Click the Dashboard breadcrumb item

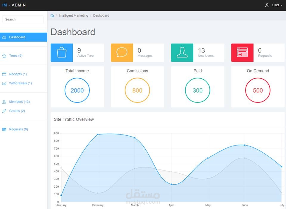click(x=101, y=16)
